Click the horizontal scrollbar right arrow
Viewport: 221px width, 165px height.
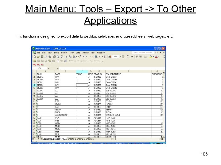click(x=160, y=139)
